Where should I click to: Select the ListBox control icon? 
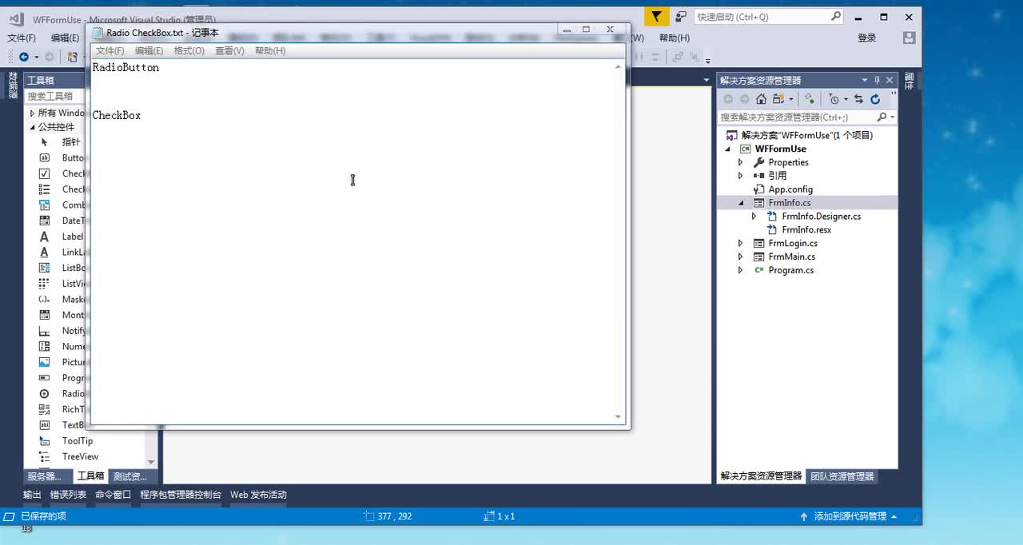click(45, 268)
